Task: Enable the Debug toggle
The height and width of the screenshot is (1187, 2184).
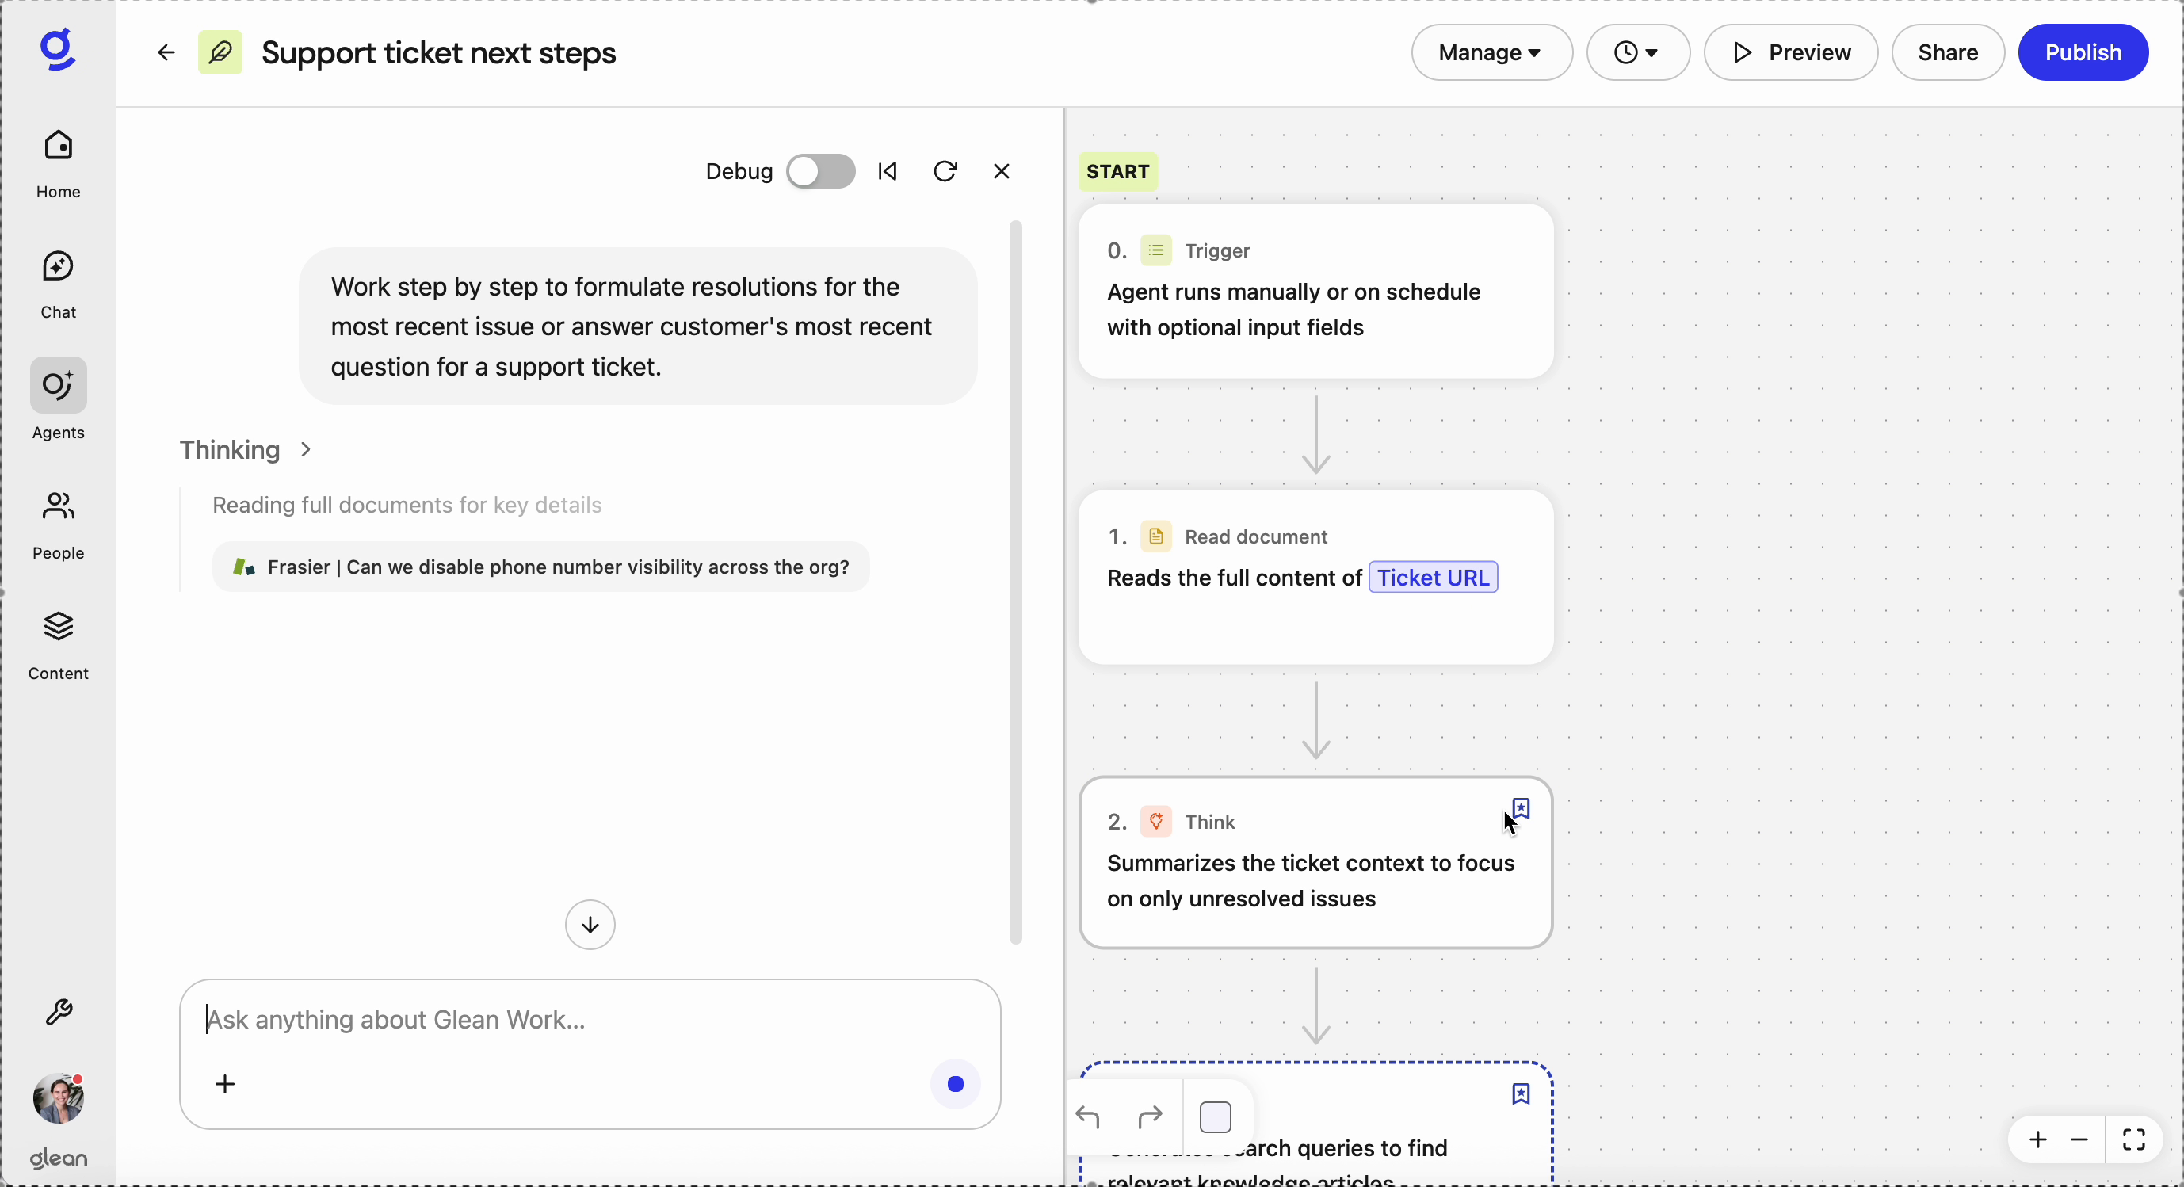Action: (x=819, y=170)
